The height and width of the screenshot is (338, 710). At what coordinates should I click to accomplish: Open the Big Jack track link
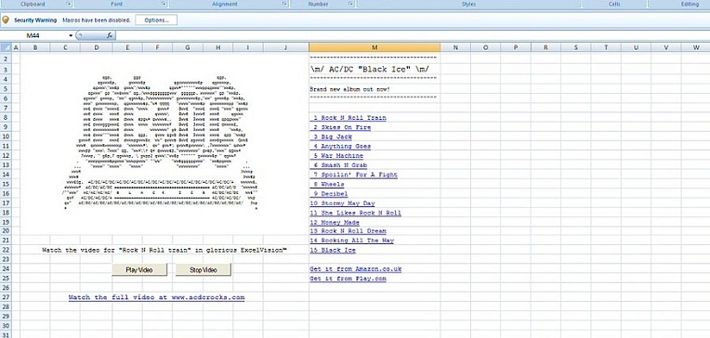tap(332, 136)
